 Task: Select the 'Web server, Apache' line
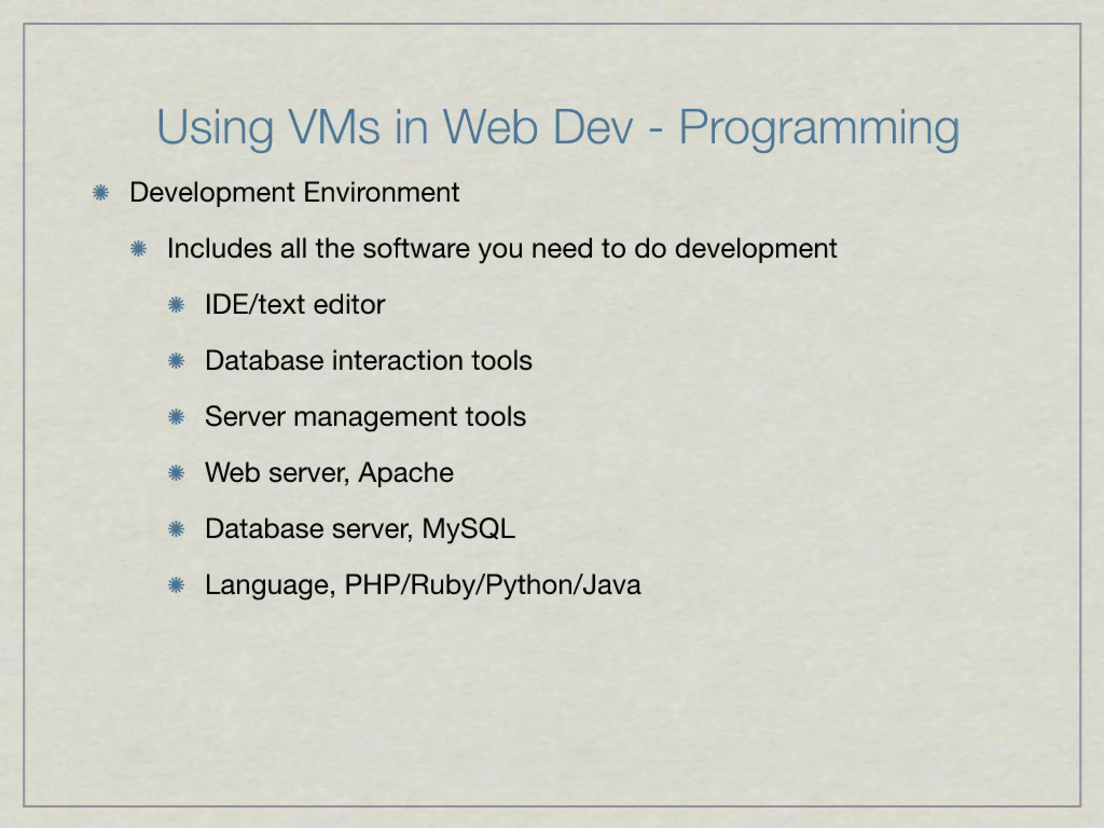(329, 473)
